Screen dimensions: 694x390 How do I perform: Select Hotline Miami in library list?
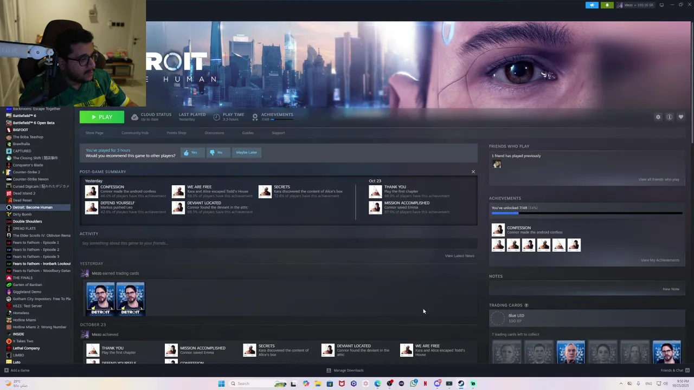(x=24, y=320)
